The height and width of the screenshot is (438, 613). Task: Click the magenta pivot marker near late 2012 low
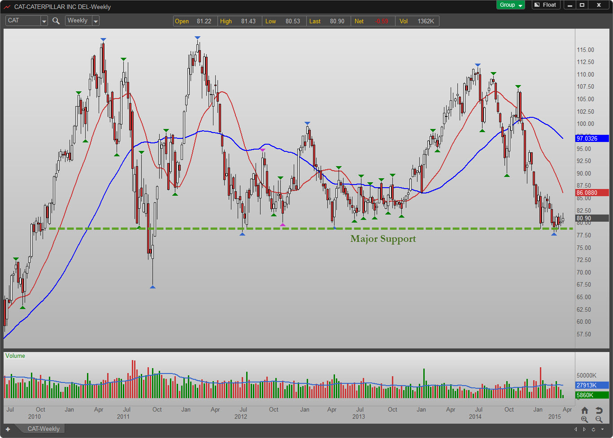283,224
